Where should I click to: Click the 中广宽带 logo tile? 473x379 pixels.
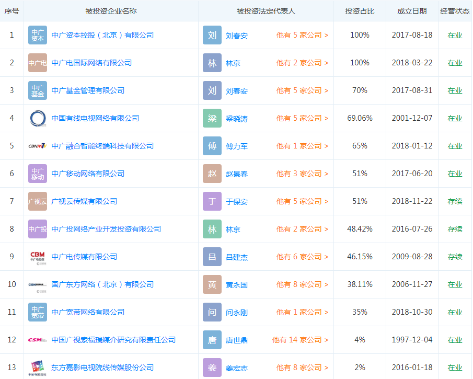tap(38, 312)
